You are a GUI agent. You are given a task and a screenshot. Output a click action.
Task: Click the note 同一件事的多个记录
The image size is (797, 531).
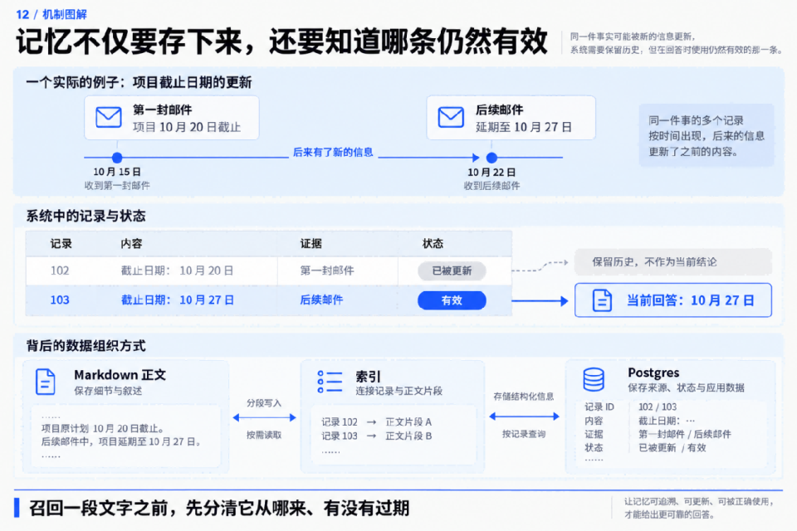[x=696, y=120]
